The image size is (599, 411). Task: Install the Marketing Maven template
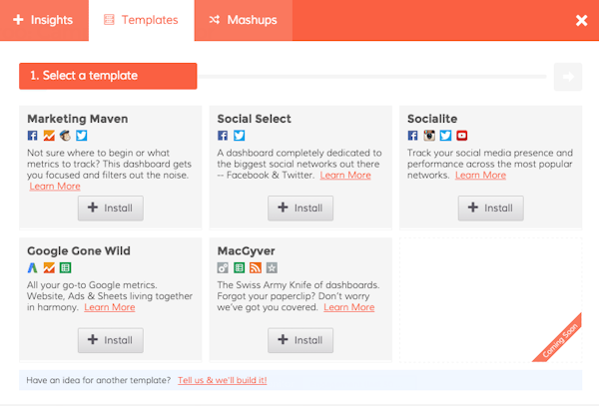111,207
